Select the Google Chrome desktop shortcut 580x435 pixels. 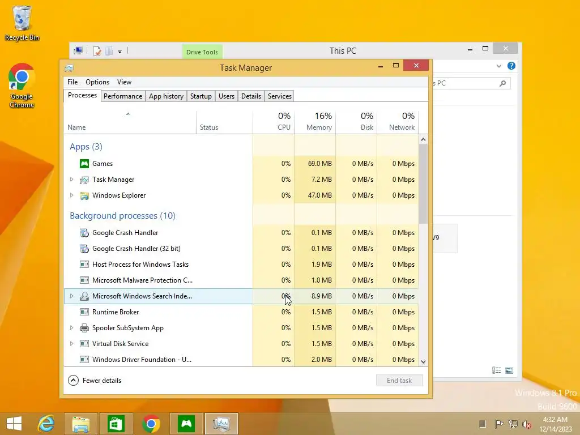[x=22, y=86]
